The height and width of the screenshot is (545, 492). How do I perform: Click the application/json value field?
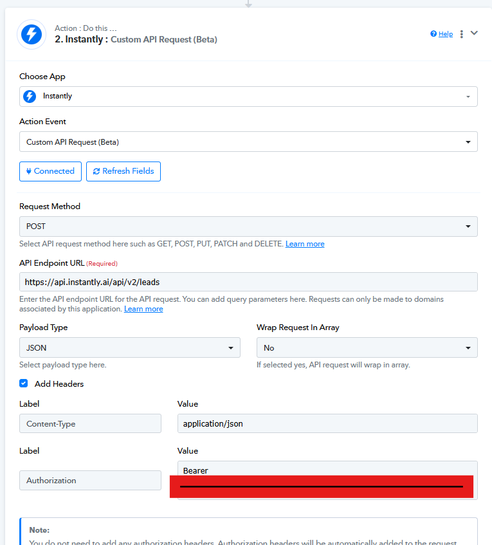pyautogui.click(x=327, y=423)
